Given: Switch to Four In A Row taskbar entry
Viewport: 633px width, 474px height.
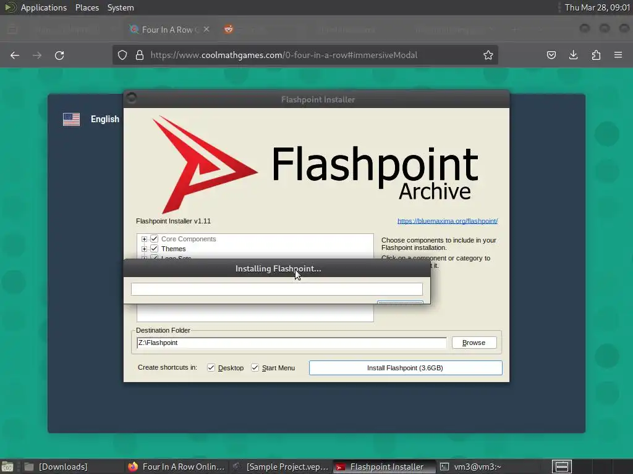Looking at the screenshot, I should coord(176,467).
